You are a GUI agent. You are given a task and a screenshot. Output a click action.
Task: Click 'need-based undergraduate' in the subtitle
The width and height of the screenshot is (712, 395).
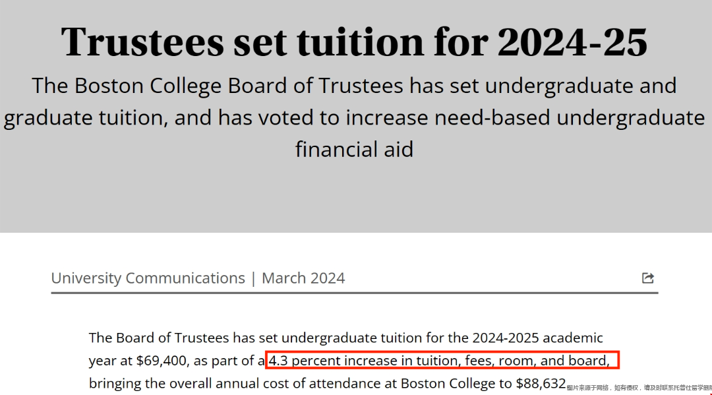click(x=570, y=118)
